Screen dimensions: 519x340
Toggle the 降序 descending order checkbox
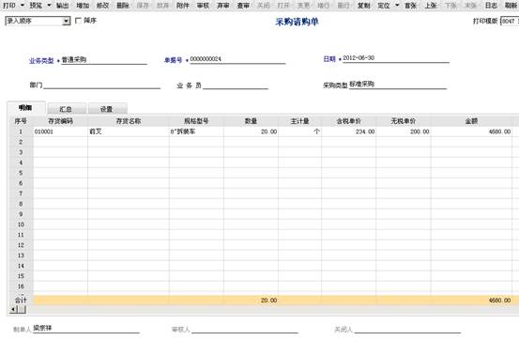(78, 21)
